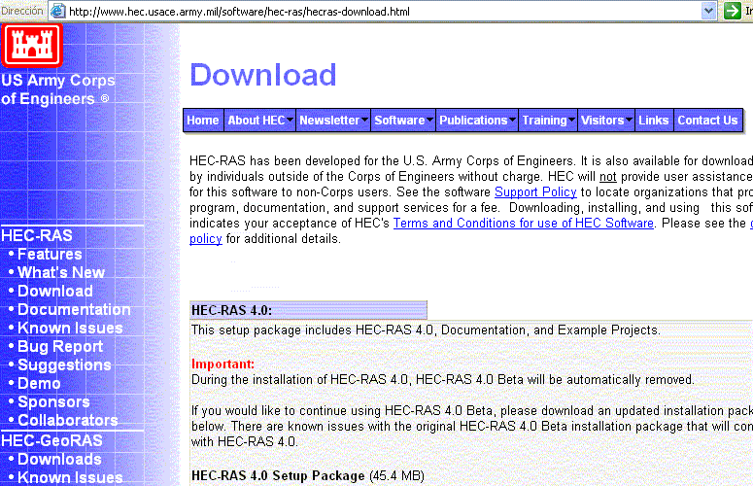
Task: Open Sponsors sidebar link
Action: click(53, 401)
